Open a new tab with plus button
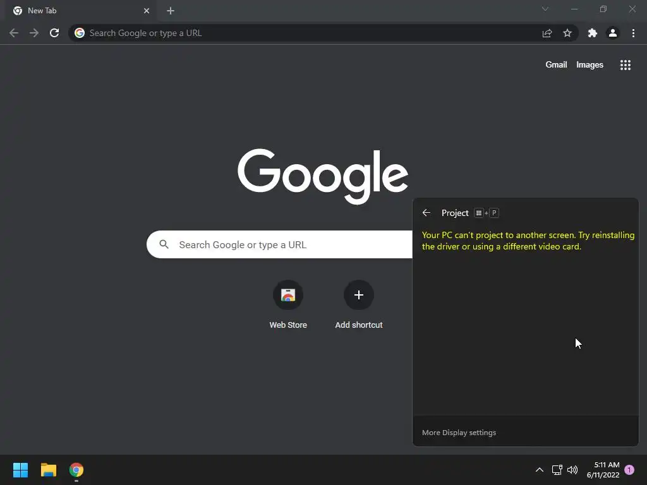The height and width of the screenshot is (485, 647). coord(171,11)
